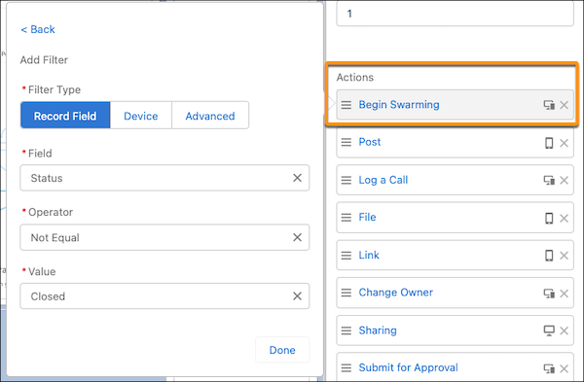Open the Post action

coord(370,142)
